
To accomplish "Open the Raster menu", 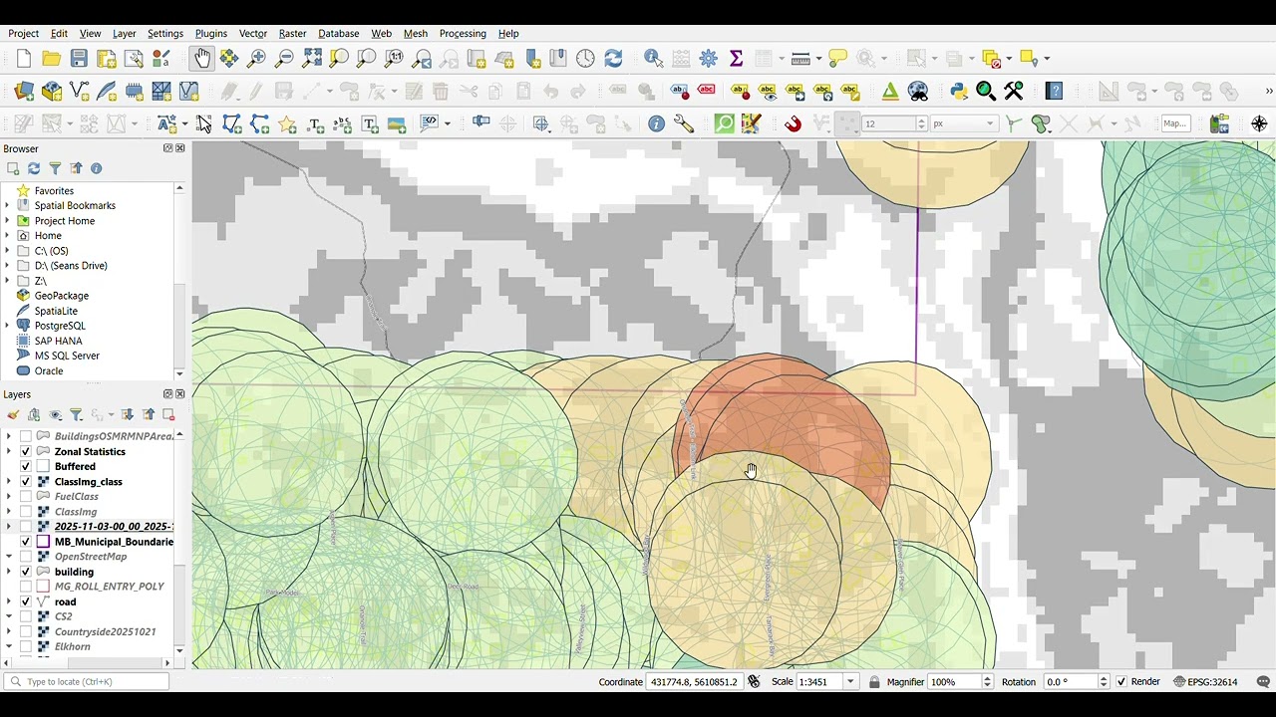I will tap(292, 33).
